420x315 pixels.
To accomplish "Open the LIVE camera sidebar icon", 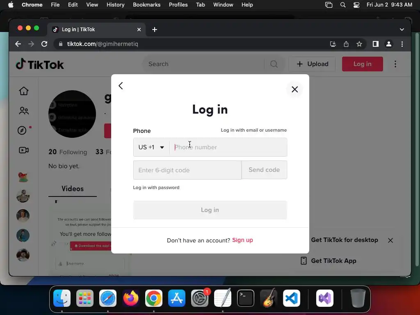I will click(23, 150).
